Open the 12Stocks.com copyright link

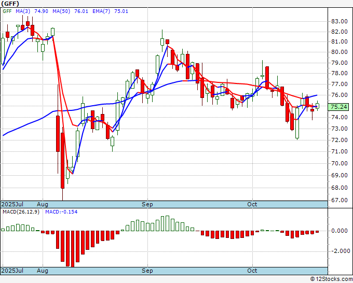coord(331,279)
